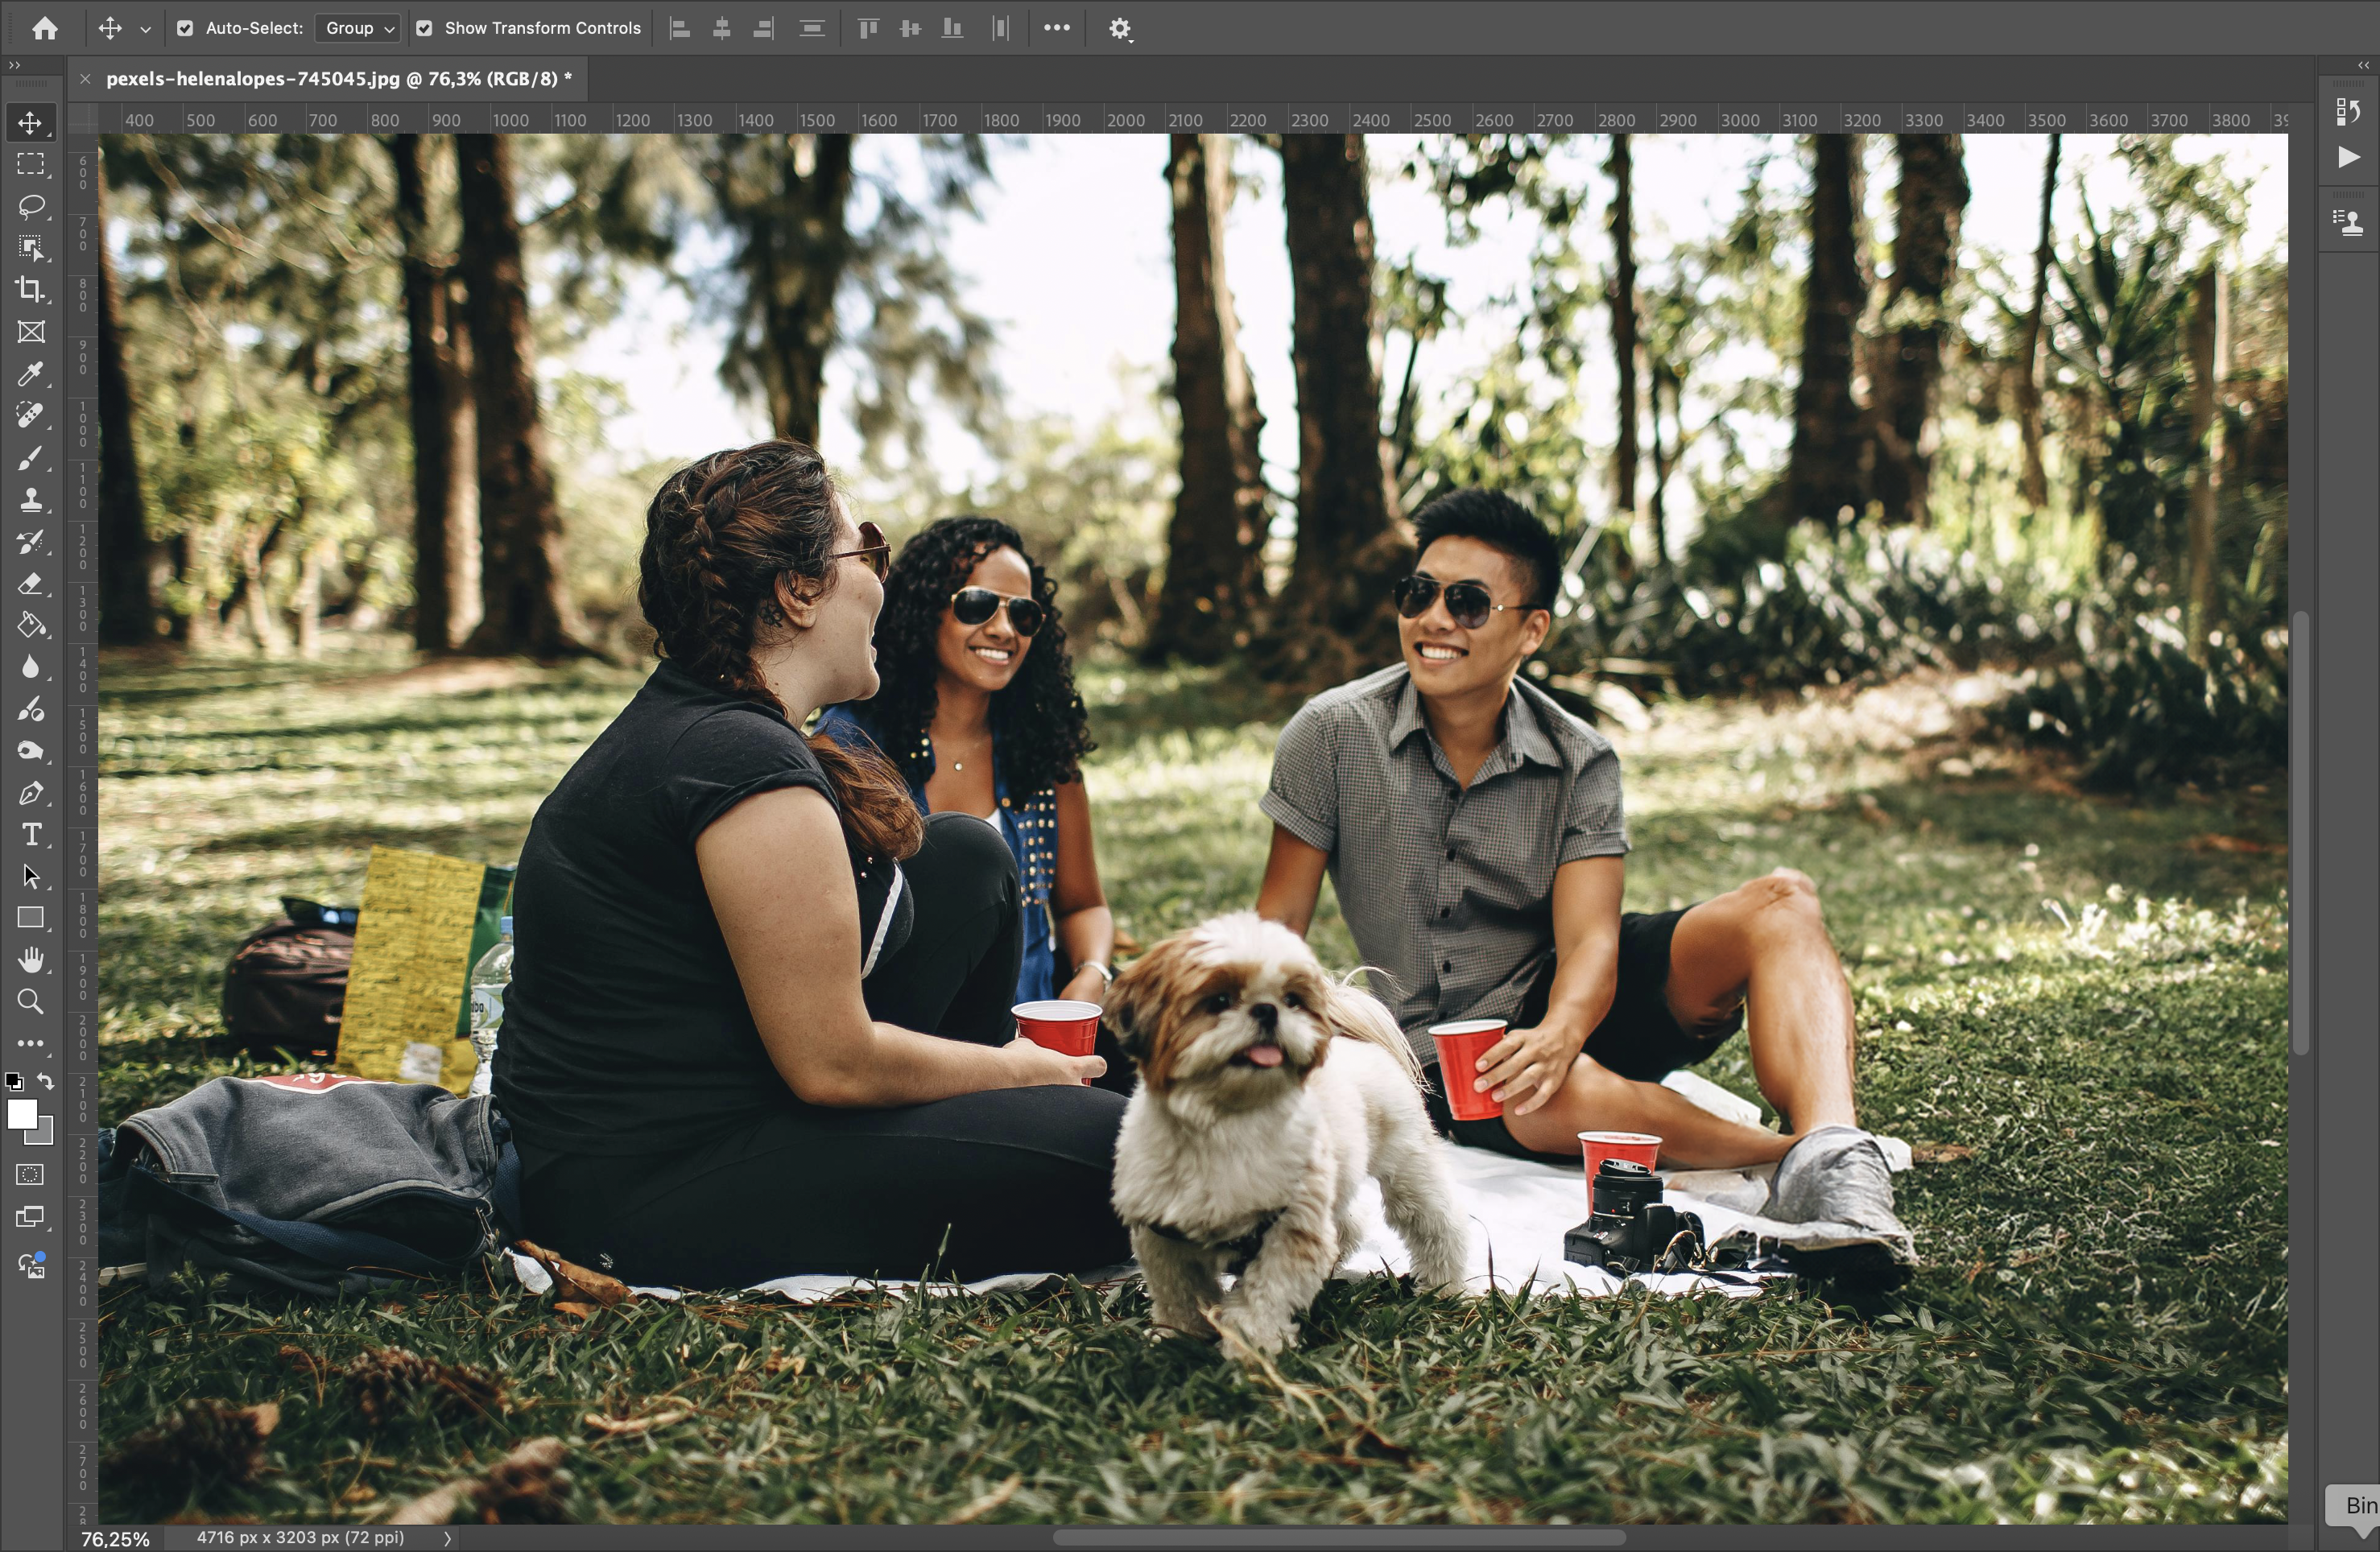Open the Move tool preset picker arrow

coord(145,29)
